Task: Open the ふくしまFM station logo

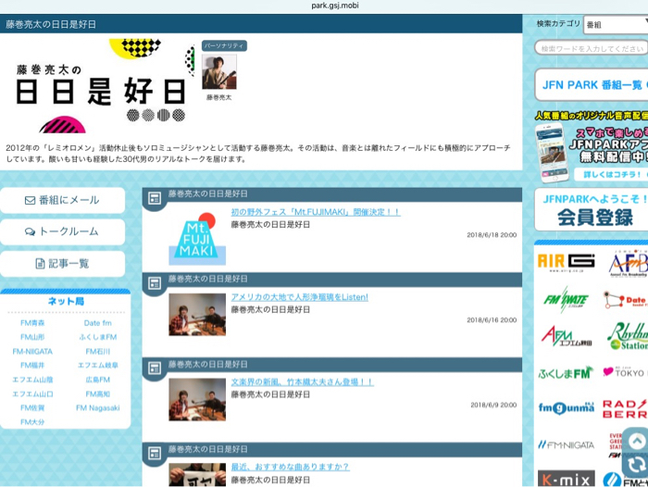Action: 566,373
